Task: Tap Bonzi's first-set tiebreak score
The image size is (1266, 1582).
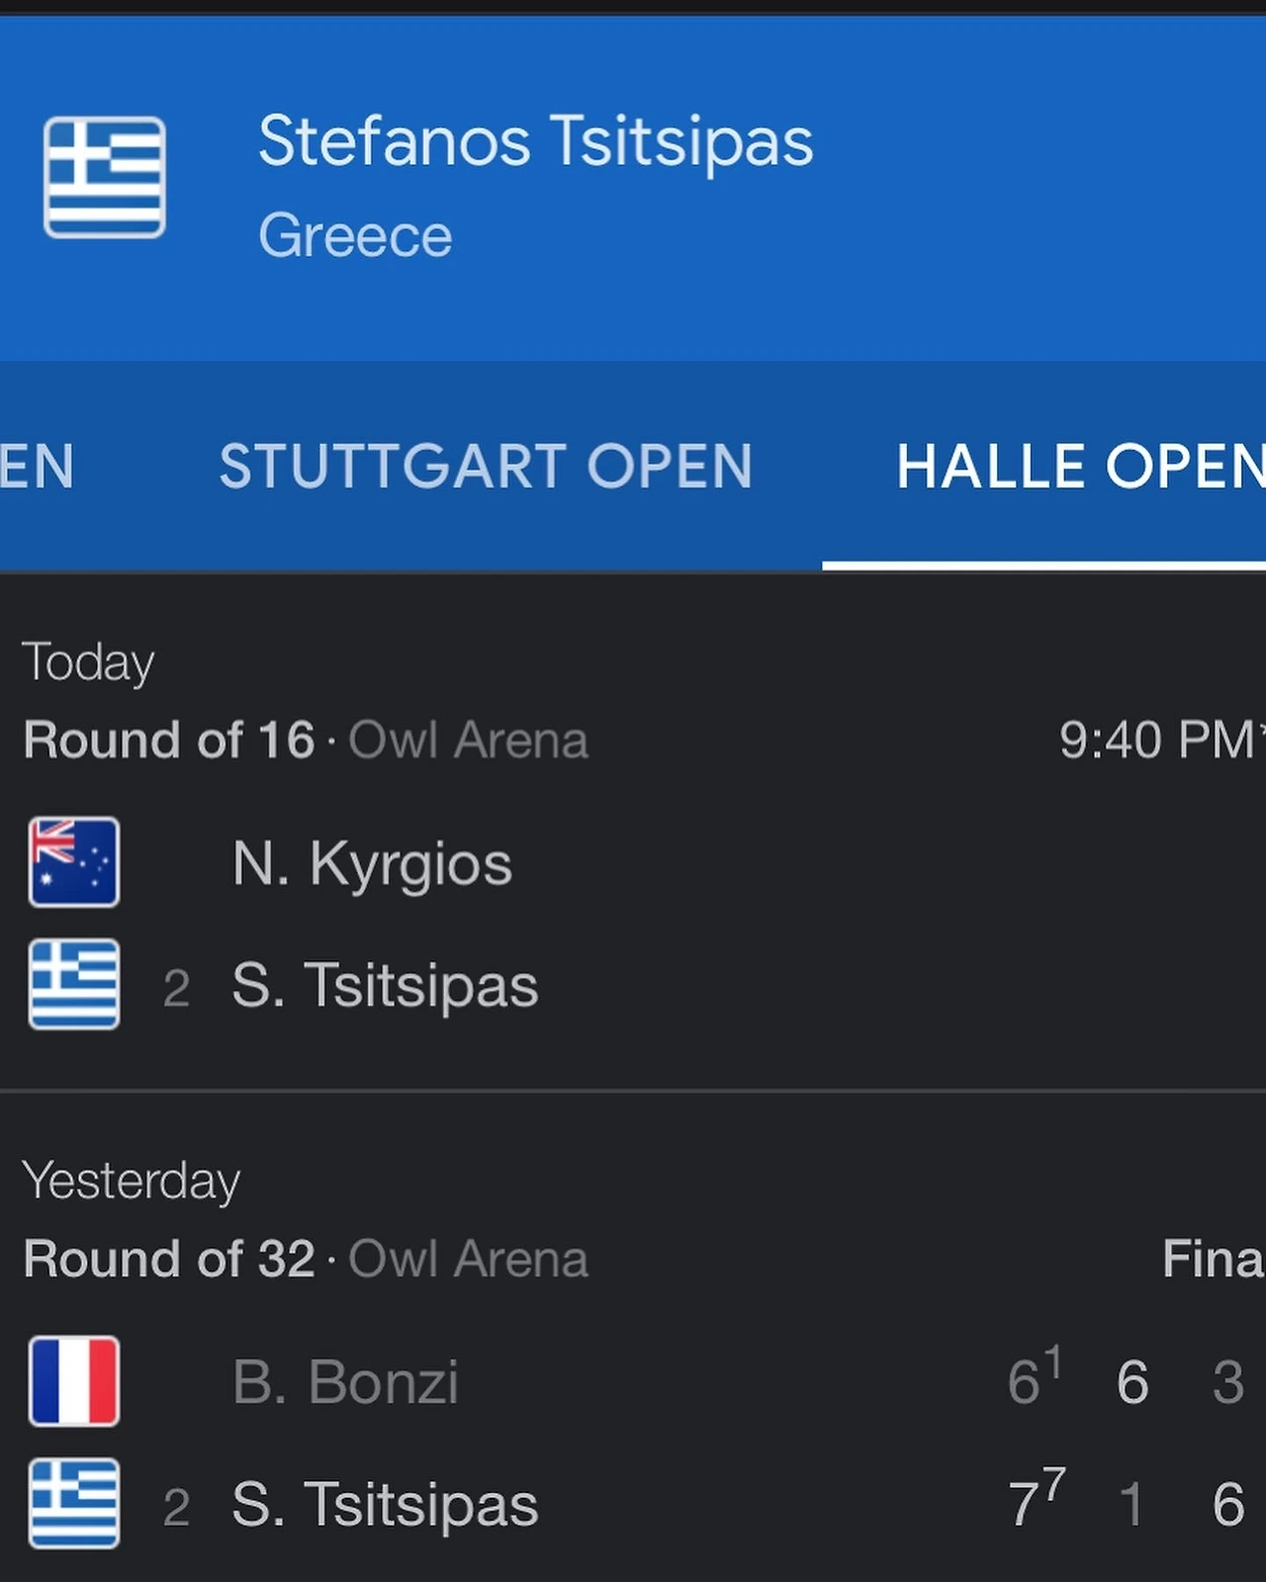Action: tap(1034, 1378)
